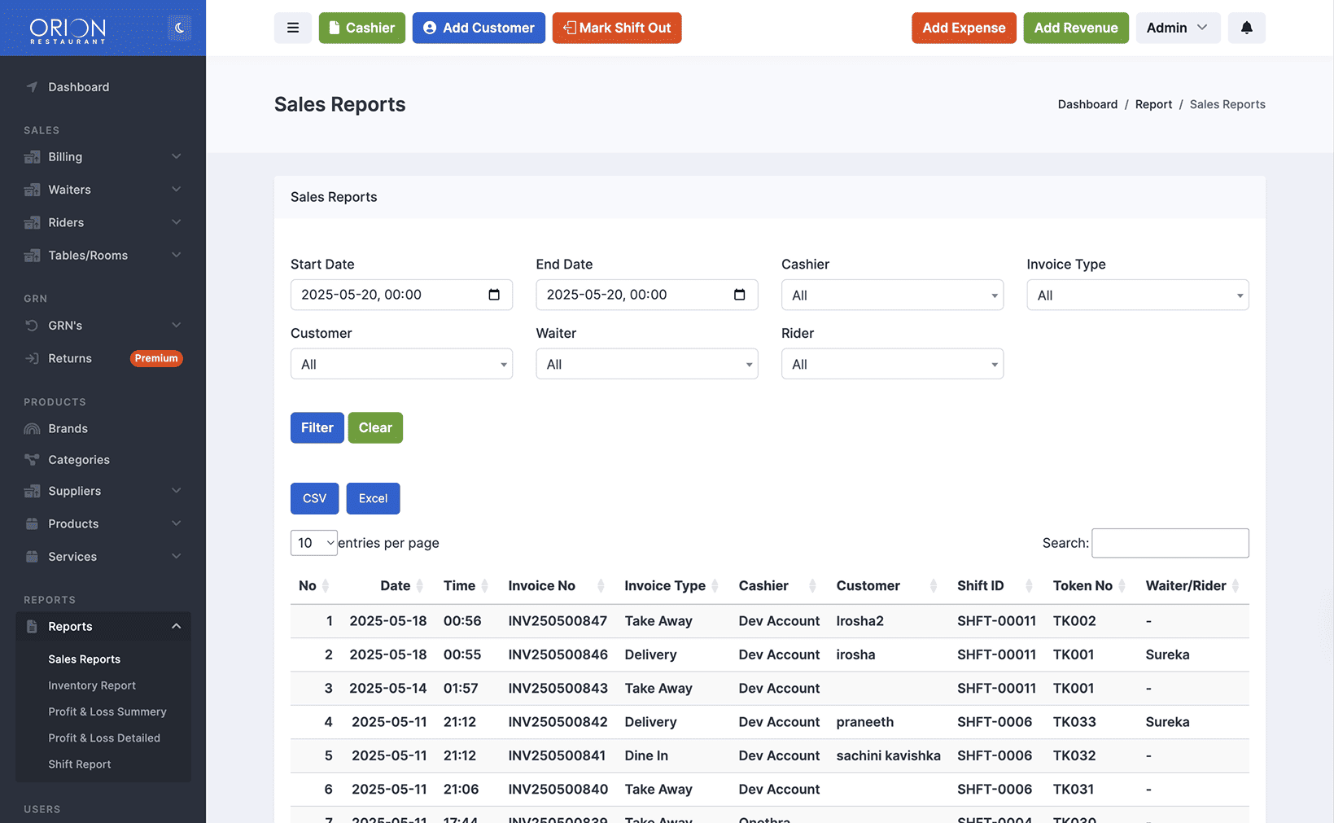This screenshot has width=1334, height=823.
Task: Click the End Date input field
Action: [647, 295]
